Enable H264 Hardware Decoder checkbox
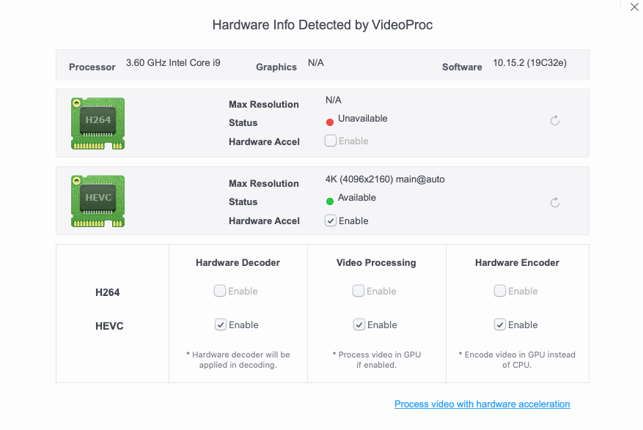Image resolution: width=643 pixels, height=430 pixels. [x=220, y=291]
